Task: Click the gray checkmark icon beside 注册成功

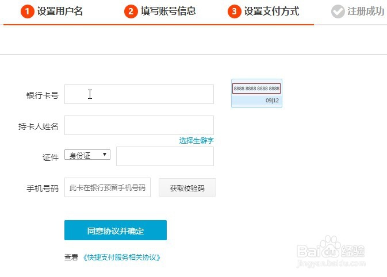Action: pos(338,11)
